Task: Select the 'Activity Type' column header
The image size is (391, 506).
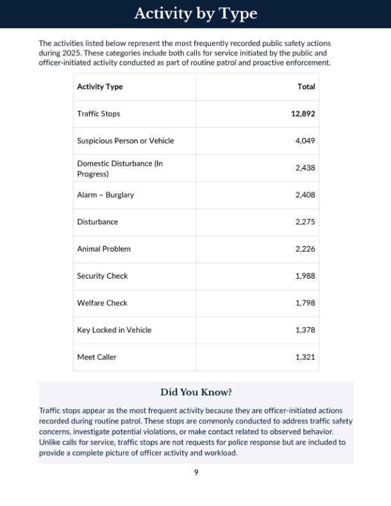Action: [100, 87]
